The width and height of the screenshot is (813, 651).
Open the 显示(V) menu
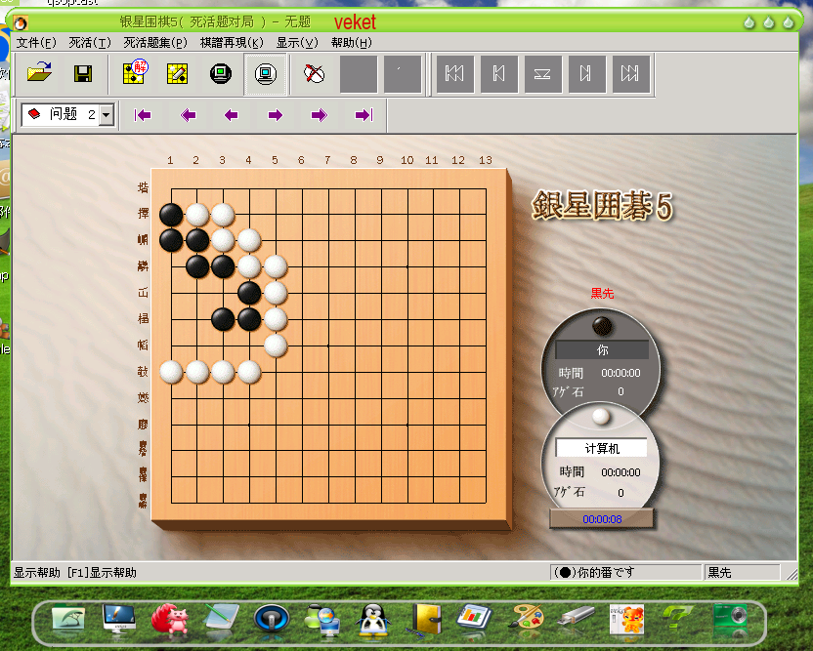[297, 43]
